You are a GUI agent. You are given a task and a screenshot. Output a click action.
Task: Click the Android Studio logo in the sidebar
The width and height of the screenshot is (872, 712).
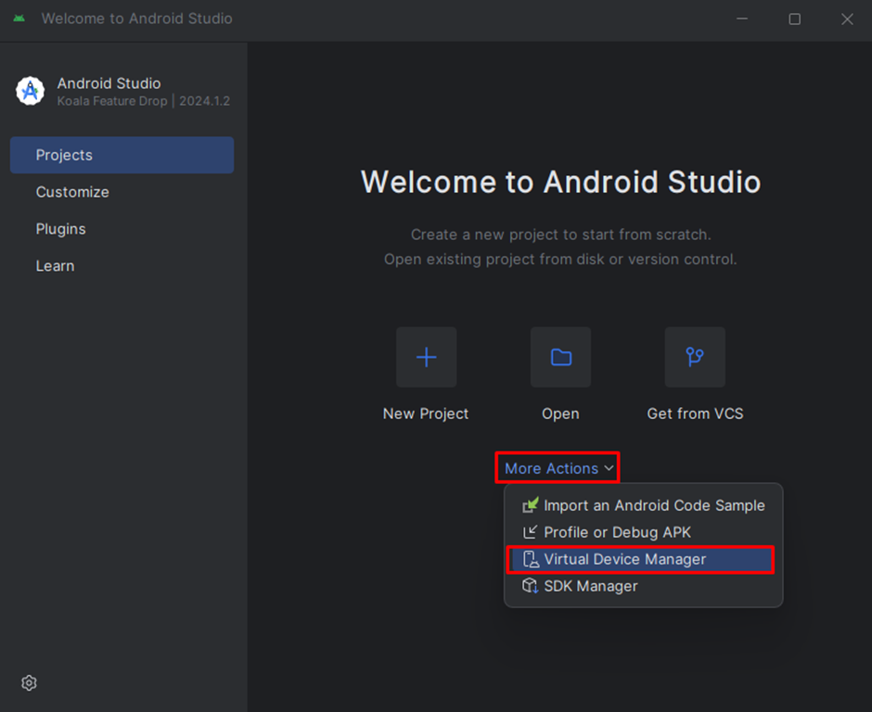click(30, 91)
